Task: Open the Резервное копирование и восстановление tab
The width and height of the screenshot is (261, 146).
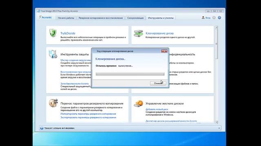Action: [101, 18]
